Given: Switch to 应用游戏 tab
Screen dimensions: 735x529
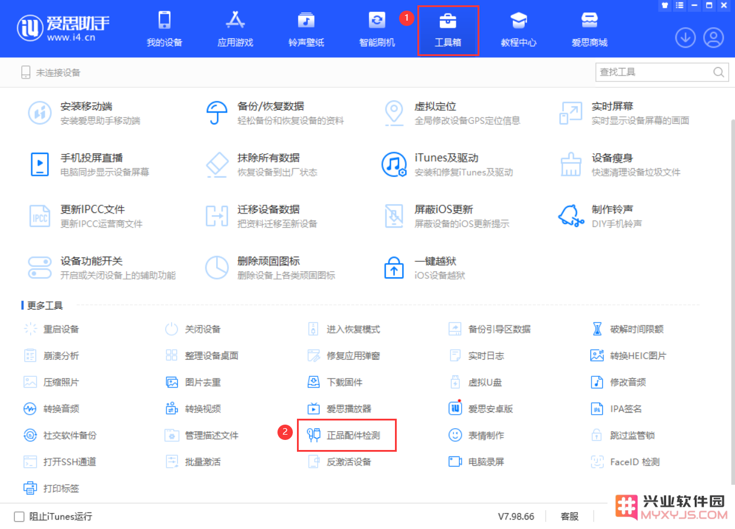Looking at the screenshot, I should coord(235,29).
